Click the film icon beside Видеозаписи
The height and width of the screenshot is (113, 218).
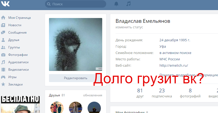pos(3,70)
